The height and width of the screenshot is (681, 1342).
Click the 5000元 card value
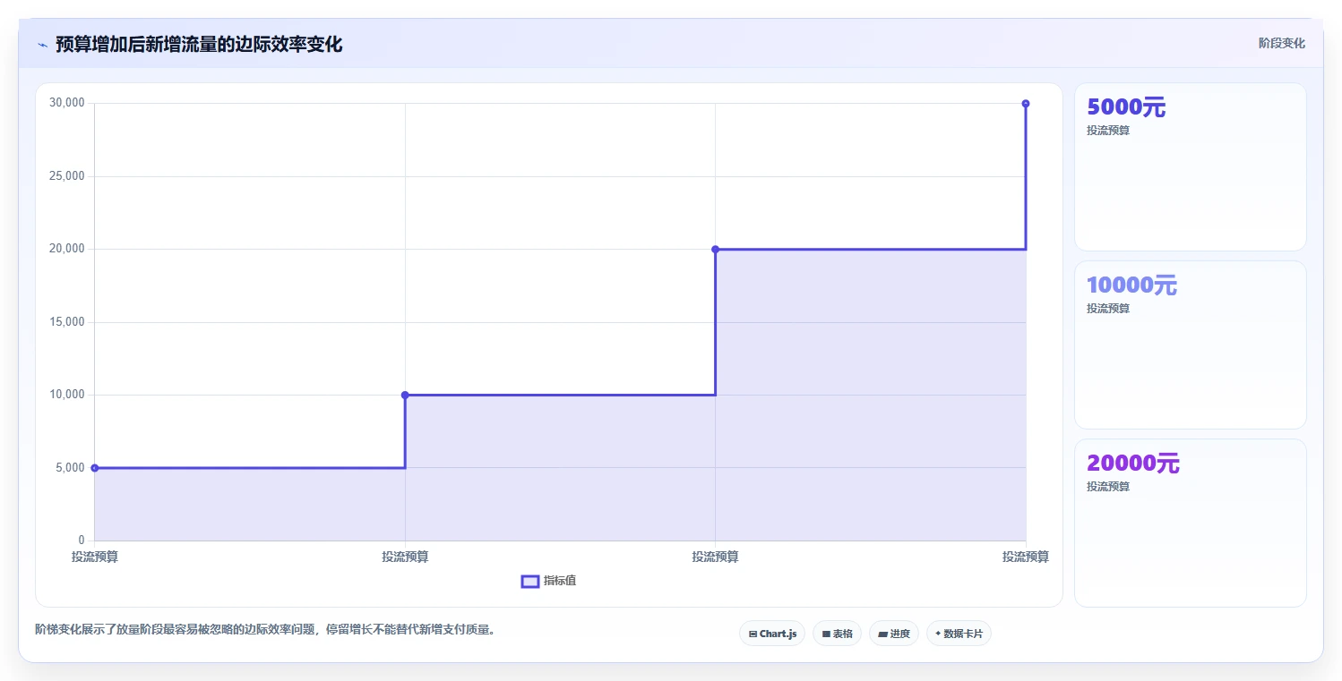1126,107
